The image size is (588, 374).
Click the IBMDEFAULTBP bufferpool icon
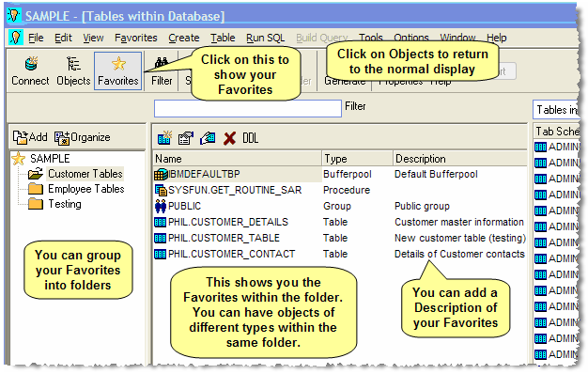tap(161, 175)
